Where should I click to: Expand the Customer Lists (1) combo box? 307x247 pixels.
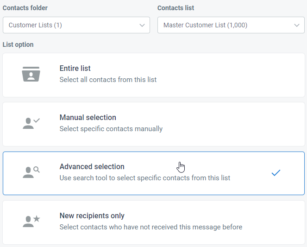(76, 25)
